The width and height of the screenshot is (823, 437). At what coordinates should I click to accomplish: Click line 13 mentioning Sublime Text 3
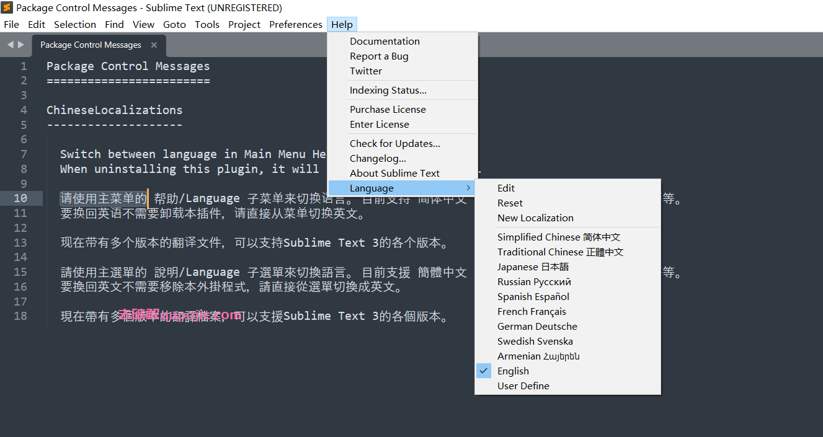click(x=254, y=242)
